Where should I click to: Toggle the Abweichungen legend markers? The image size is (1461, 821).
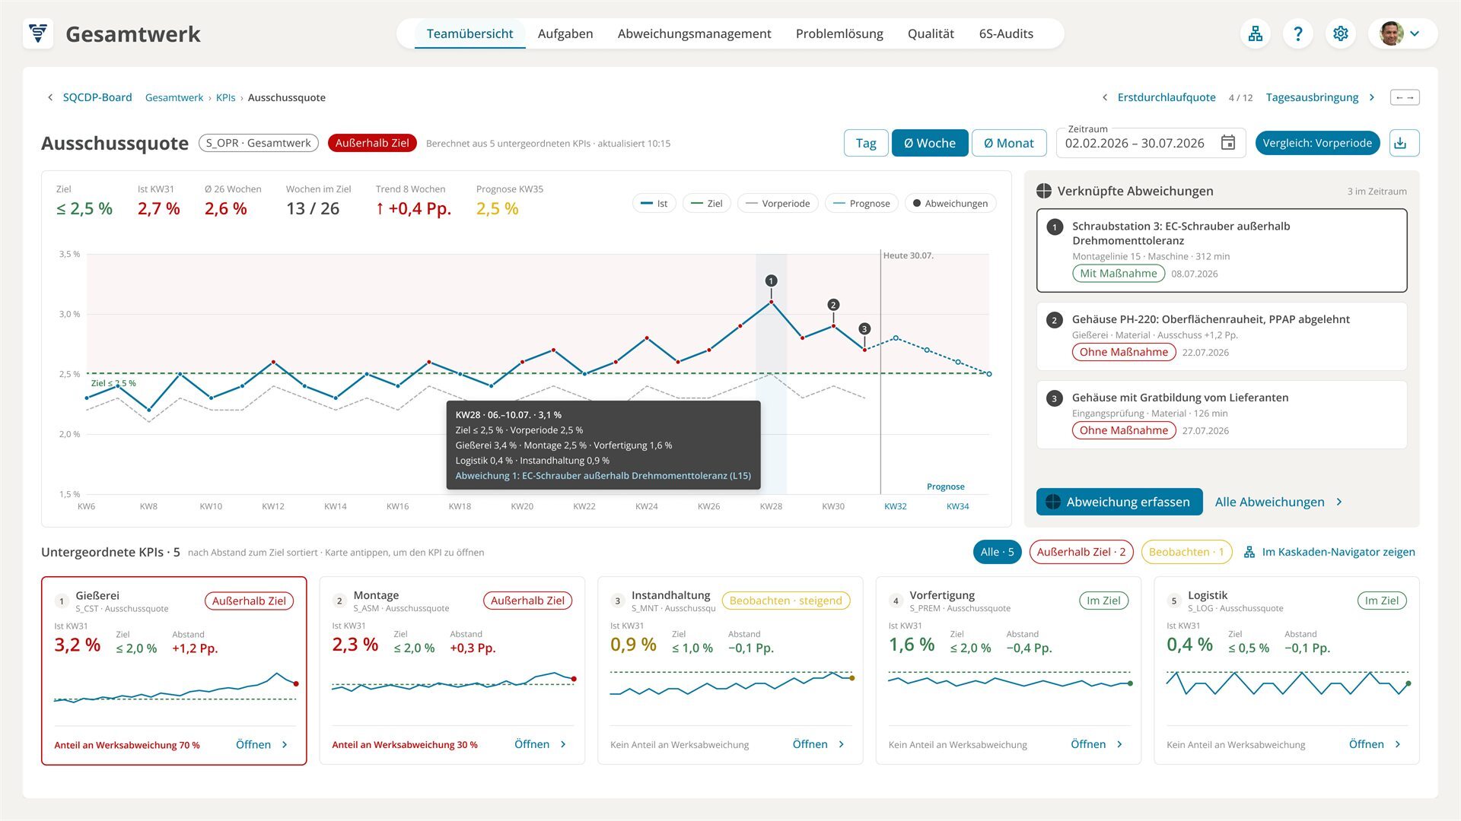[x=950, y=204]
